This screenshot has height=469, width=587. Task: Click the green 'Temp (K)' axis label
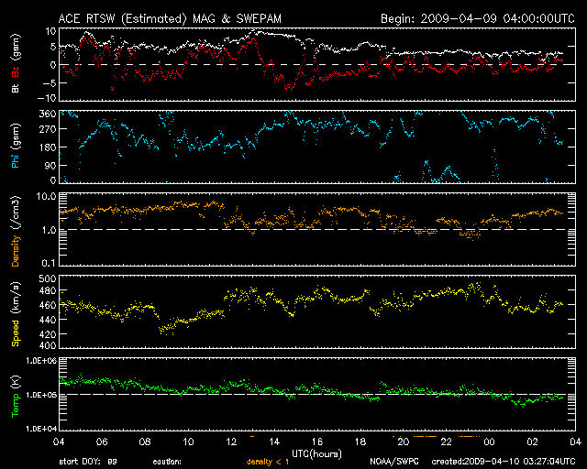[16, 397]
